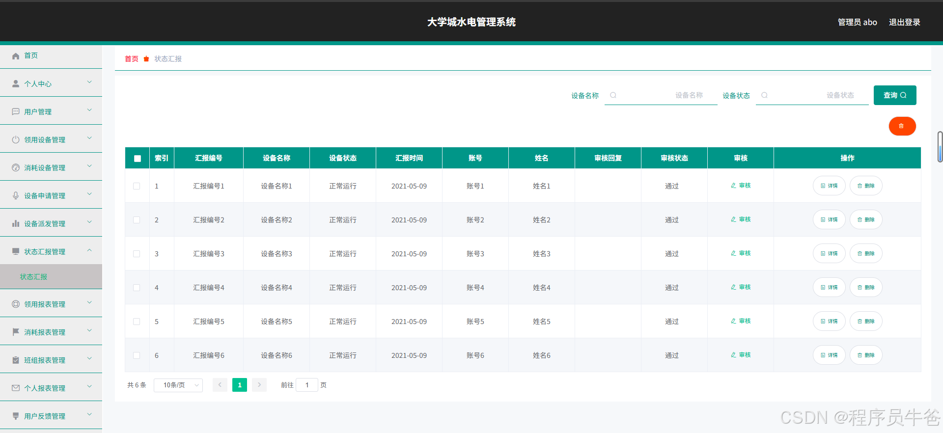Click the 前往 page number input
Screen dimensions: 943x433
[x=307, y=385]
